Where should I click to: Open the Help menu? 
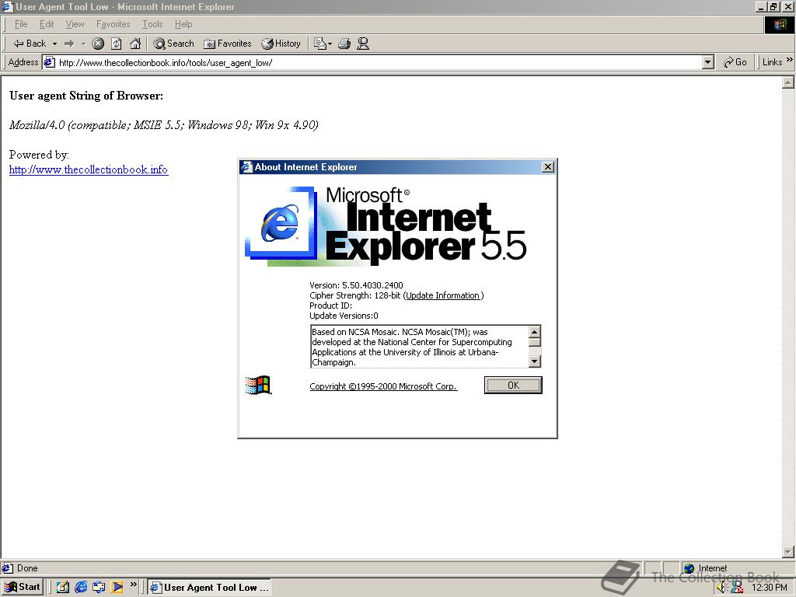[183, 24]
